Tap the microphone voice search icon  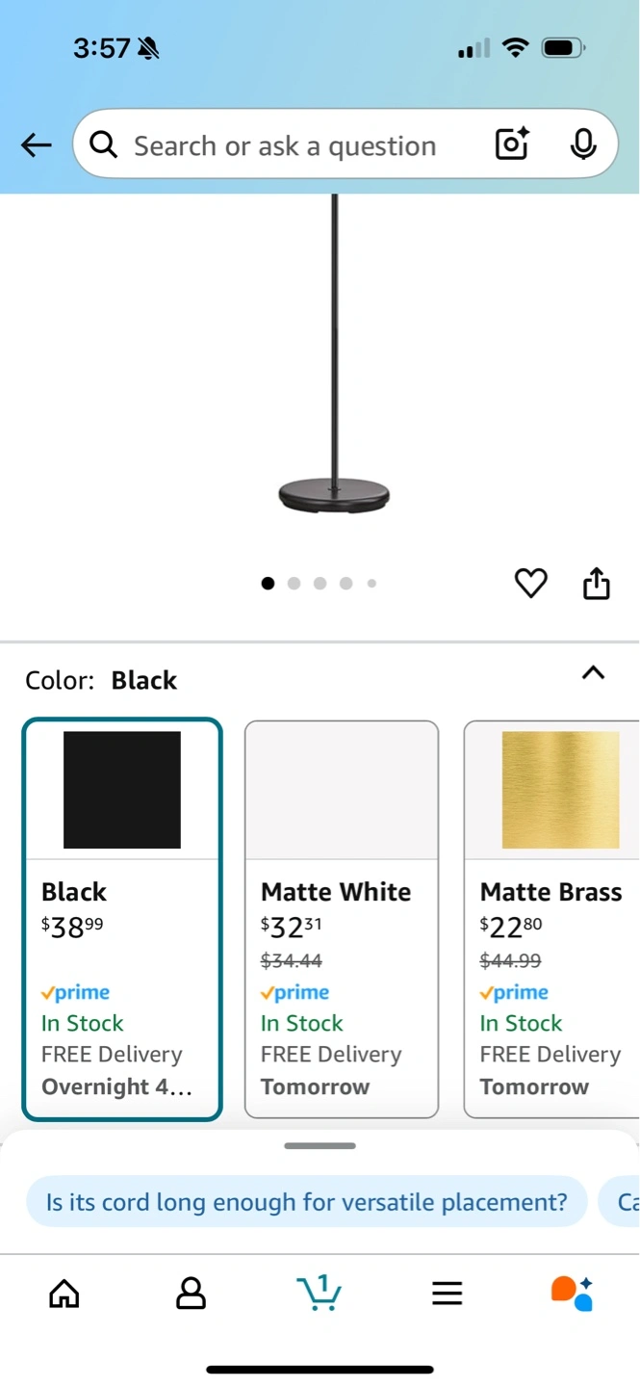[582, 144]
